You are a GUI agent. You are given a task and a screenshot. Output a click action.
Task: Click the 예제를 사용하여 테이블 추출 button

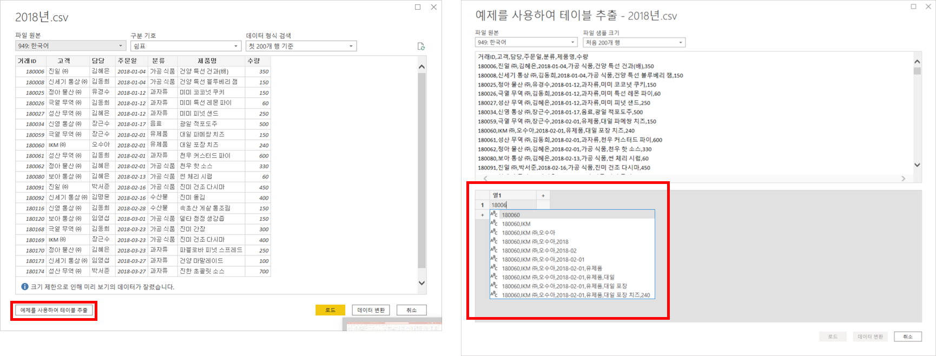point(54,310)
